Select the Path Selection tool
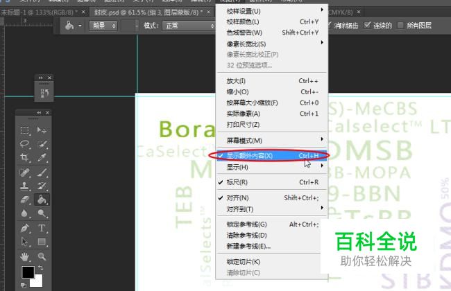451x291 pixels. (25, 242)
